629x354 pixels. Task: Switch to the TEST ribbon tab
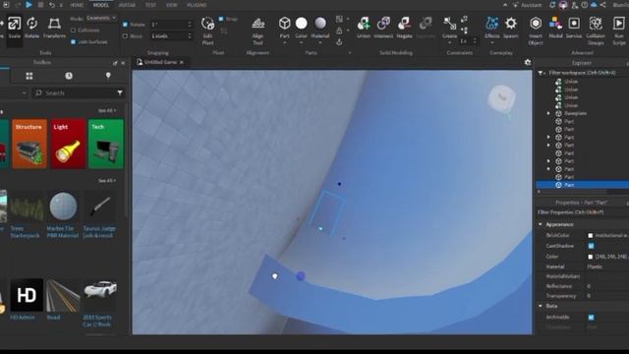150,5
